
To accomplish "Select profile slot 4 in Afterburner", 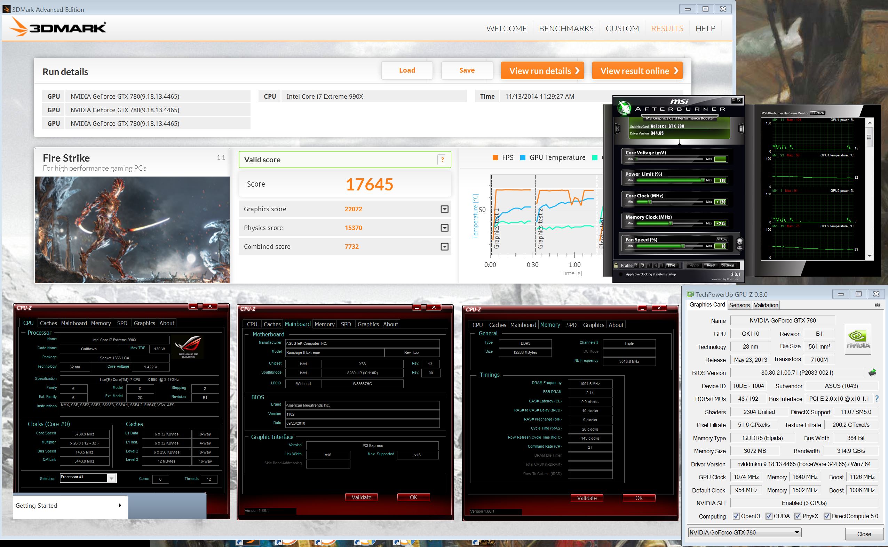I will pyautogui.click(x=656, y=266).
